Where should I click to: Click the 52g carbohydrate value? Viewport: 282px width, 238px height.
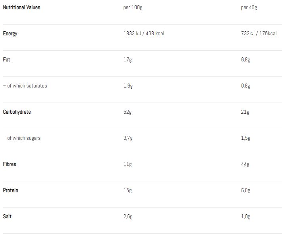click(x=128, y=112)
